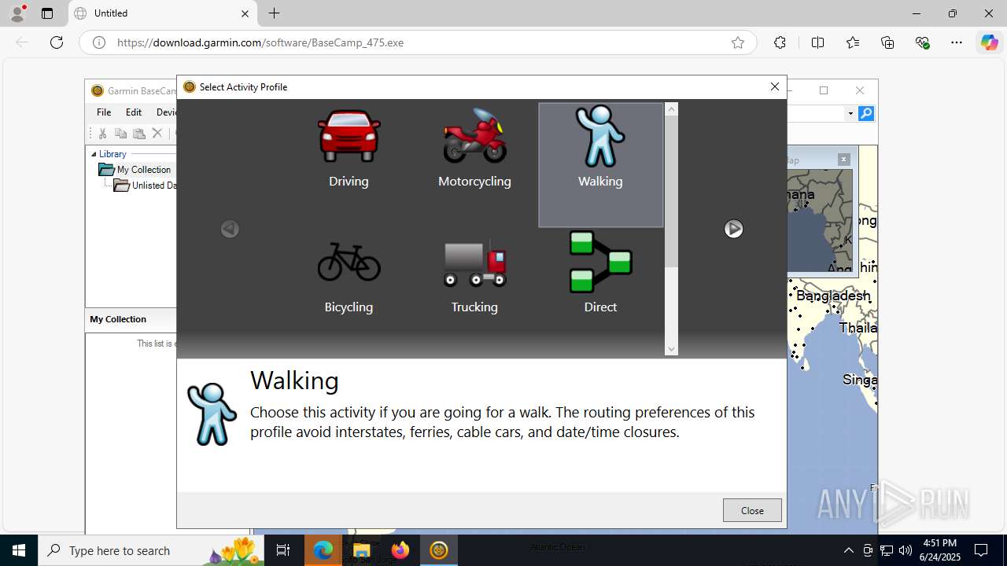
Task: Open File Explorer from the taskbar
Action: pyautogui.click(x=361, y=550)
